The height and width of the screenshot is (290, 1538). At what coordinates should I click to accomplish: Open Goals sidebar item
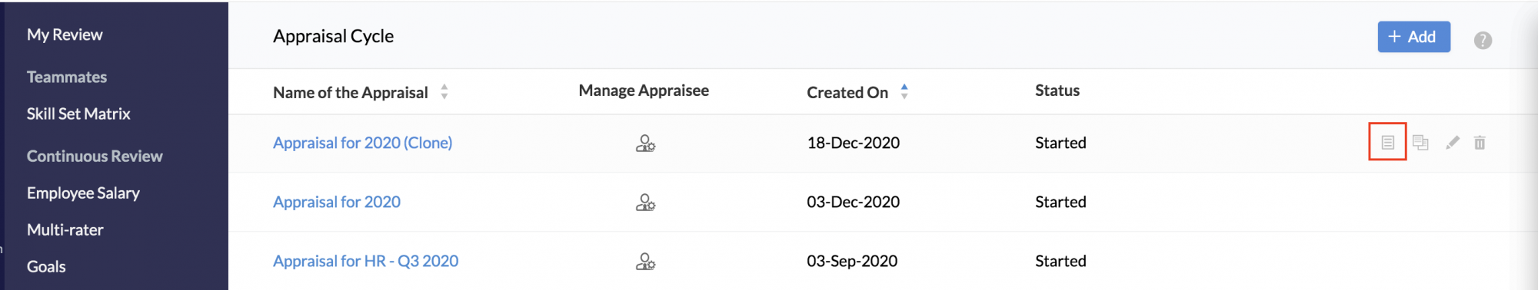pos(46,267)
